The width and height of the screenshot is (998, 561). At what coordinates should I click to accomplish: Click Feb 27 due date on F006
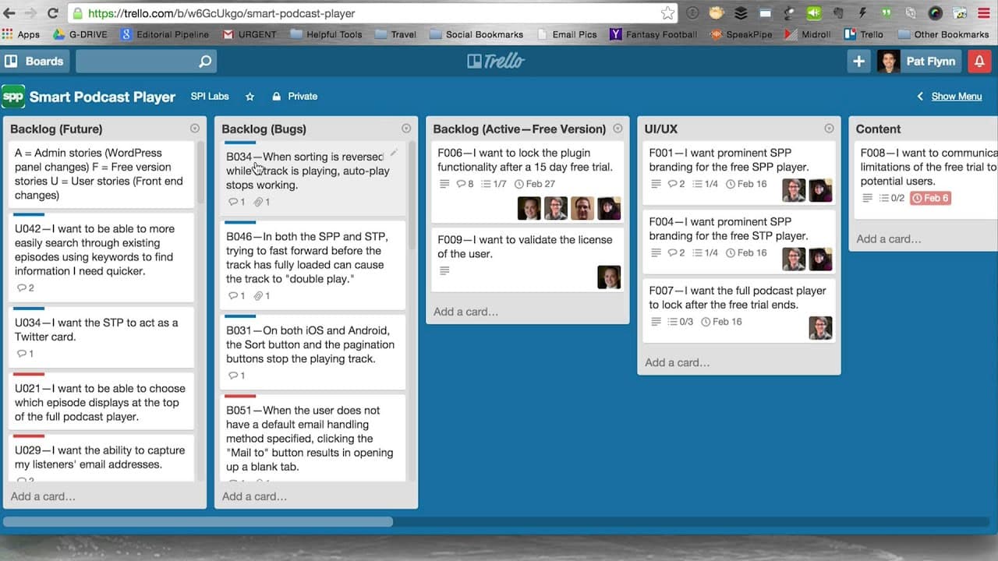coord(534,184)
